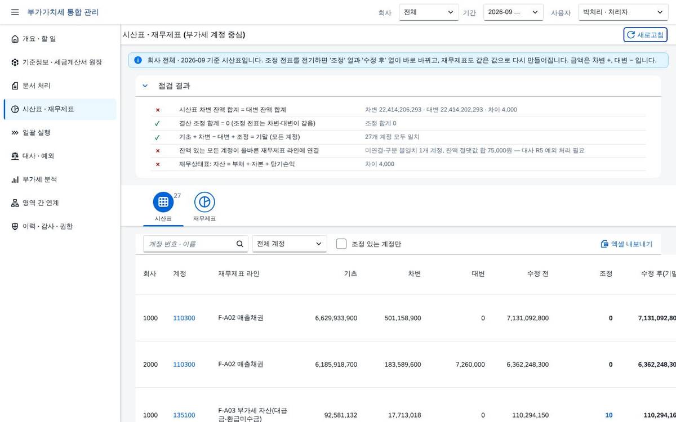Click the refresh arrow icon in 새로고침
Screen dimensions: 676x422
631,35
